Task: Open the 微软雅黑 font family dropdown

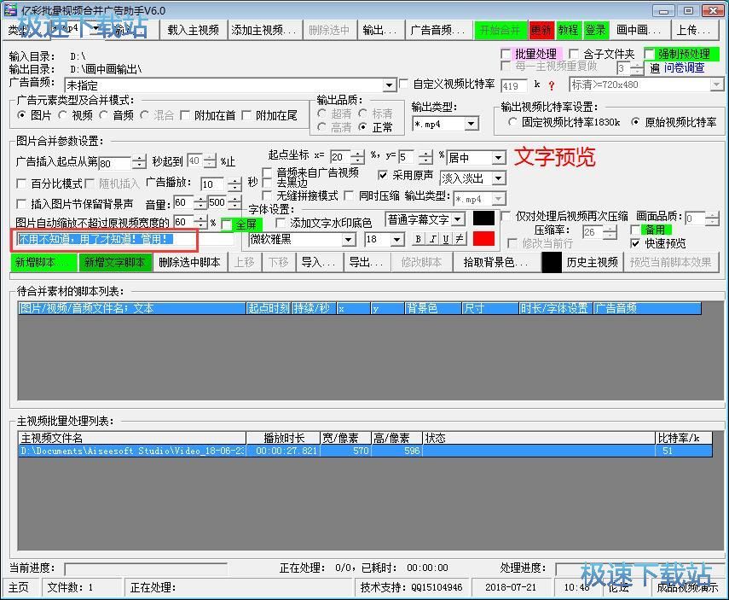Action: tap(348, 240)
